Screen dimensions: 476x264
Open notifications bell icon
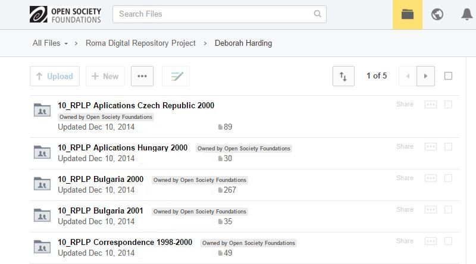[x=467, y=14]
